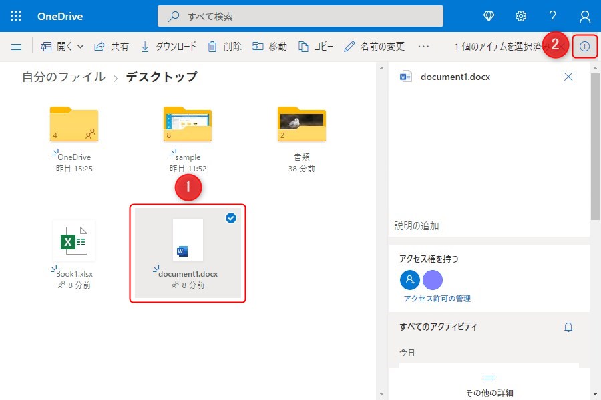Click 共有 in the command bar
The width and height of the screenshot is (601, 400).
tap(112, 47)
